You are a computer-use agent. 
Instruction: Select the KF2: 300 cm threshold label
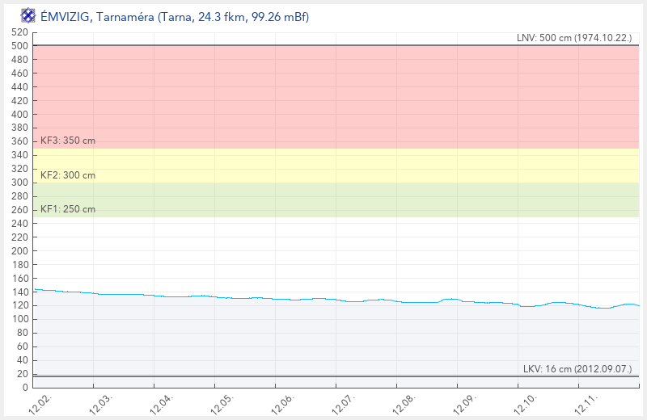(68, 175)
